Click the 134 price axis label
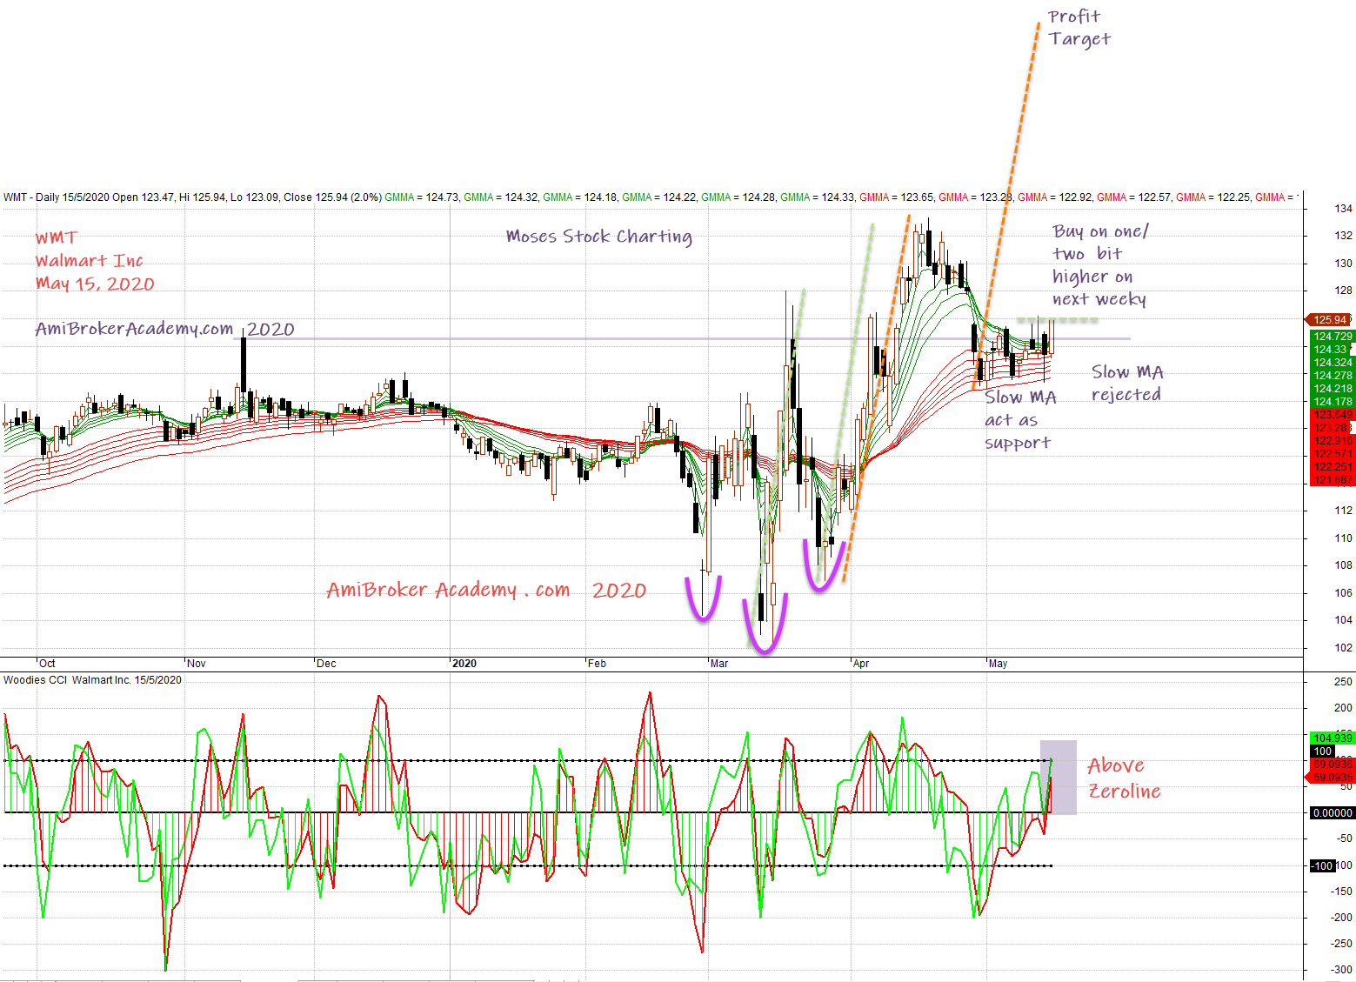Screen dimensions: 1356x982 pyautogui.click(x=1344, y=209)
